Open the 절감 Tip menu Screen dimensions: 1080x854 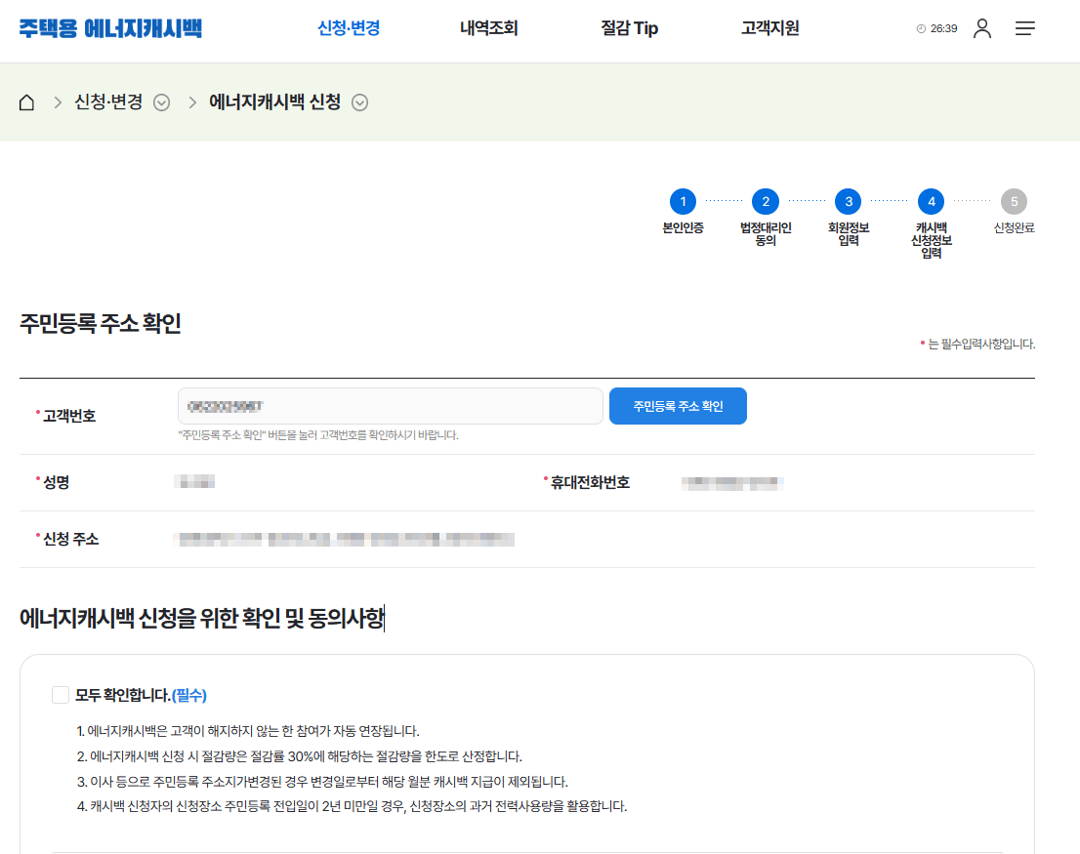point(629,28)
